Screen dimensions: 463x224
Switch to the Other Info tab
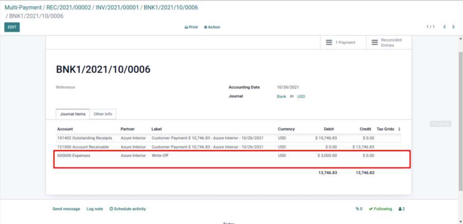tap(103, 114)
